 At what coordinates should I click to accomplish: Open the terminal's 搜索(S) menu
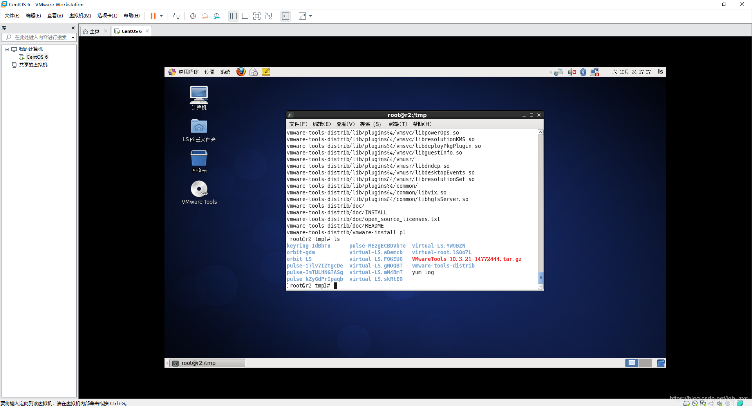coord(371,124)
